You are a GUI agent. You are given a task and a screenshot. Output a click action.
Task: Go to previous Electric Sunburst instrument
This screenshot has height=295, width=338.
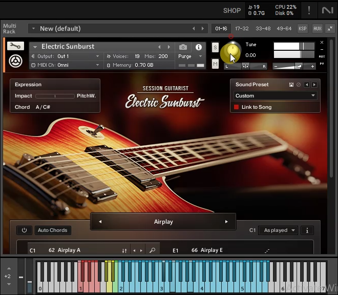[159, 47]
